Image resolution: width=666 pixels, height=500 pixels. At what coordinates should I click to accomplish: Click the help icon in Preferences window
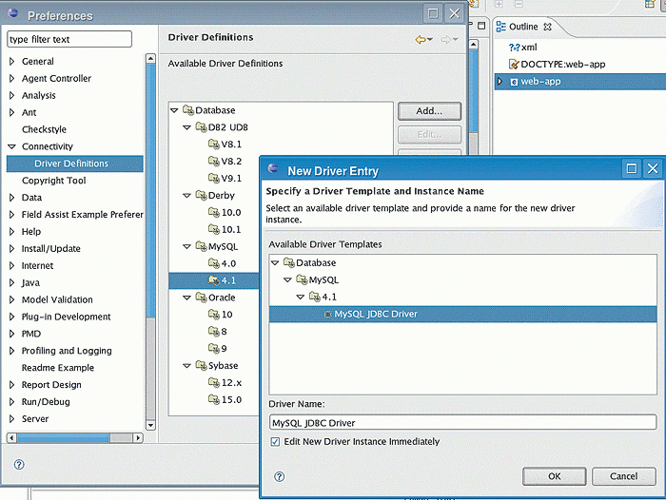click(19, 465)
